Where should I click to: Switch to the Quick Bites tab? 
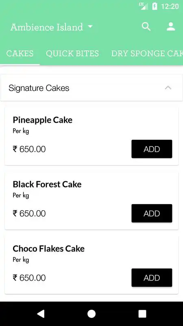(x=72, y=53)
